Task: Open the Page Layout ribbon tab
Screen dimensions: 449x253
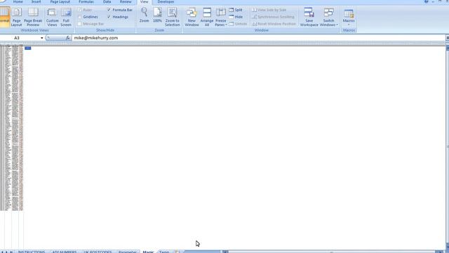Action: 60,1
